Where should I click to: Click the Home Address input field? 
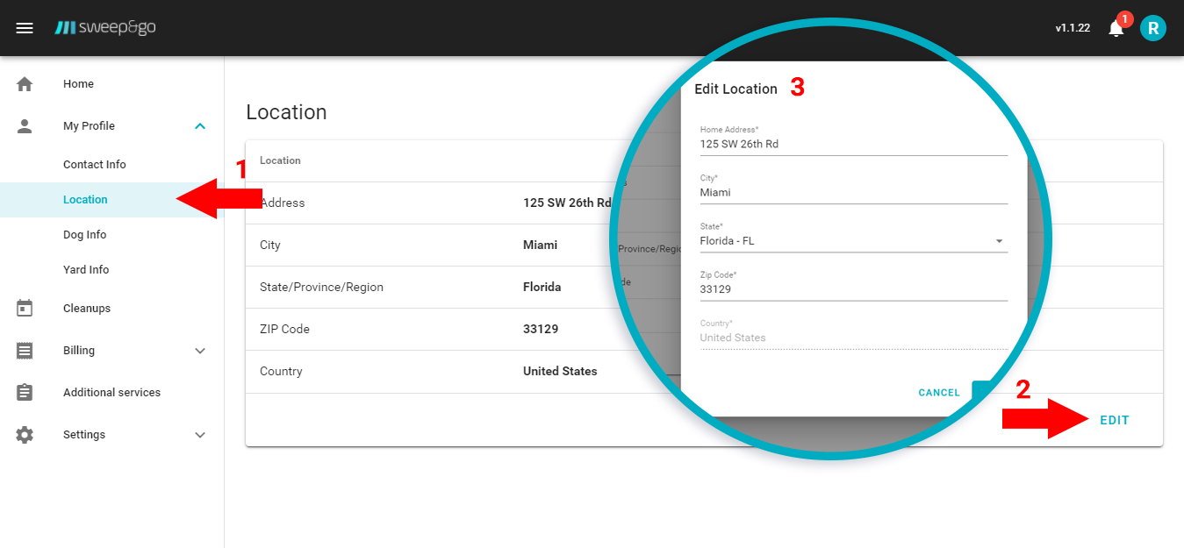click(x=852, y=145)
